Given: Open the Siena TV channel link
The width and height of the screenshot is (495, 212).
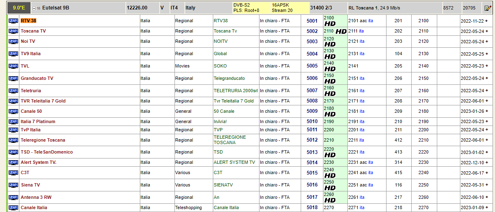Looking at the screenshot, I should tap(30, 185).
